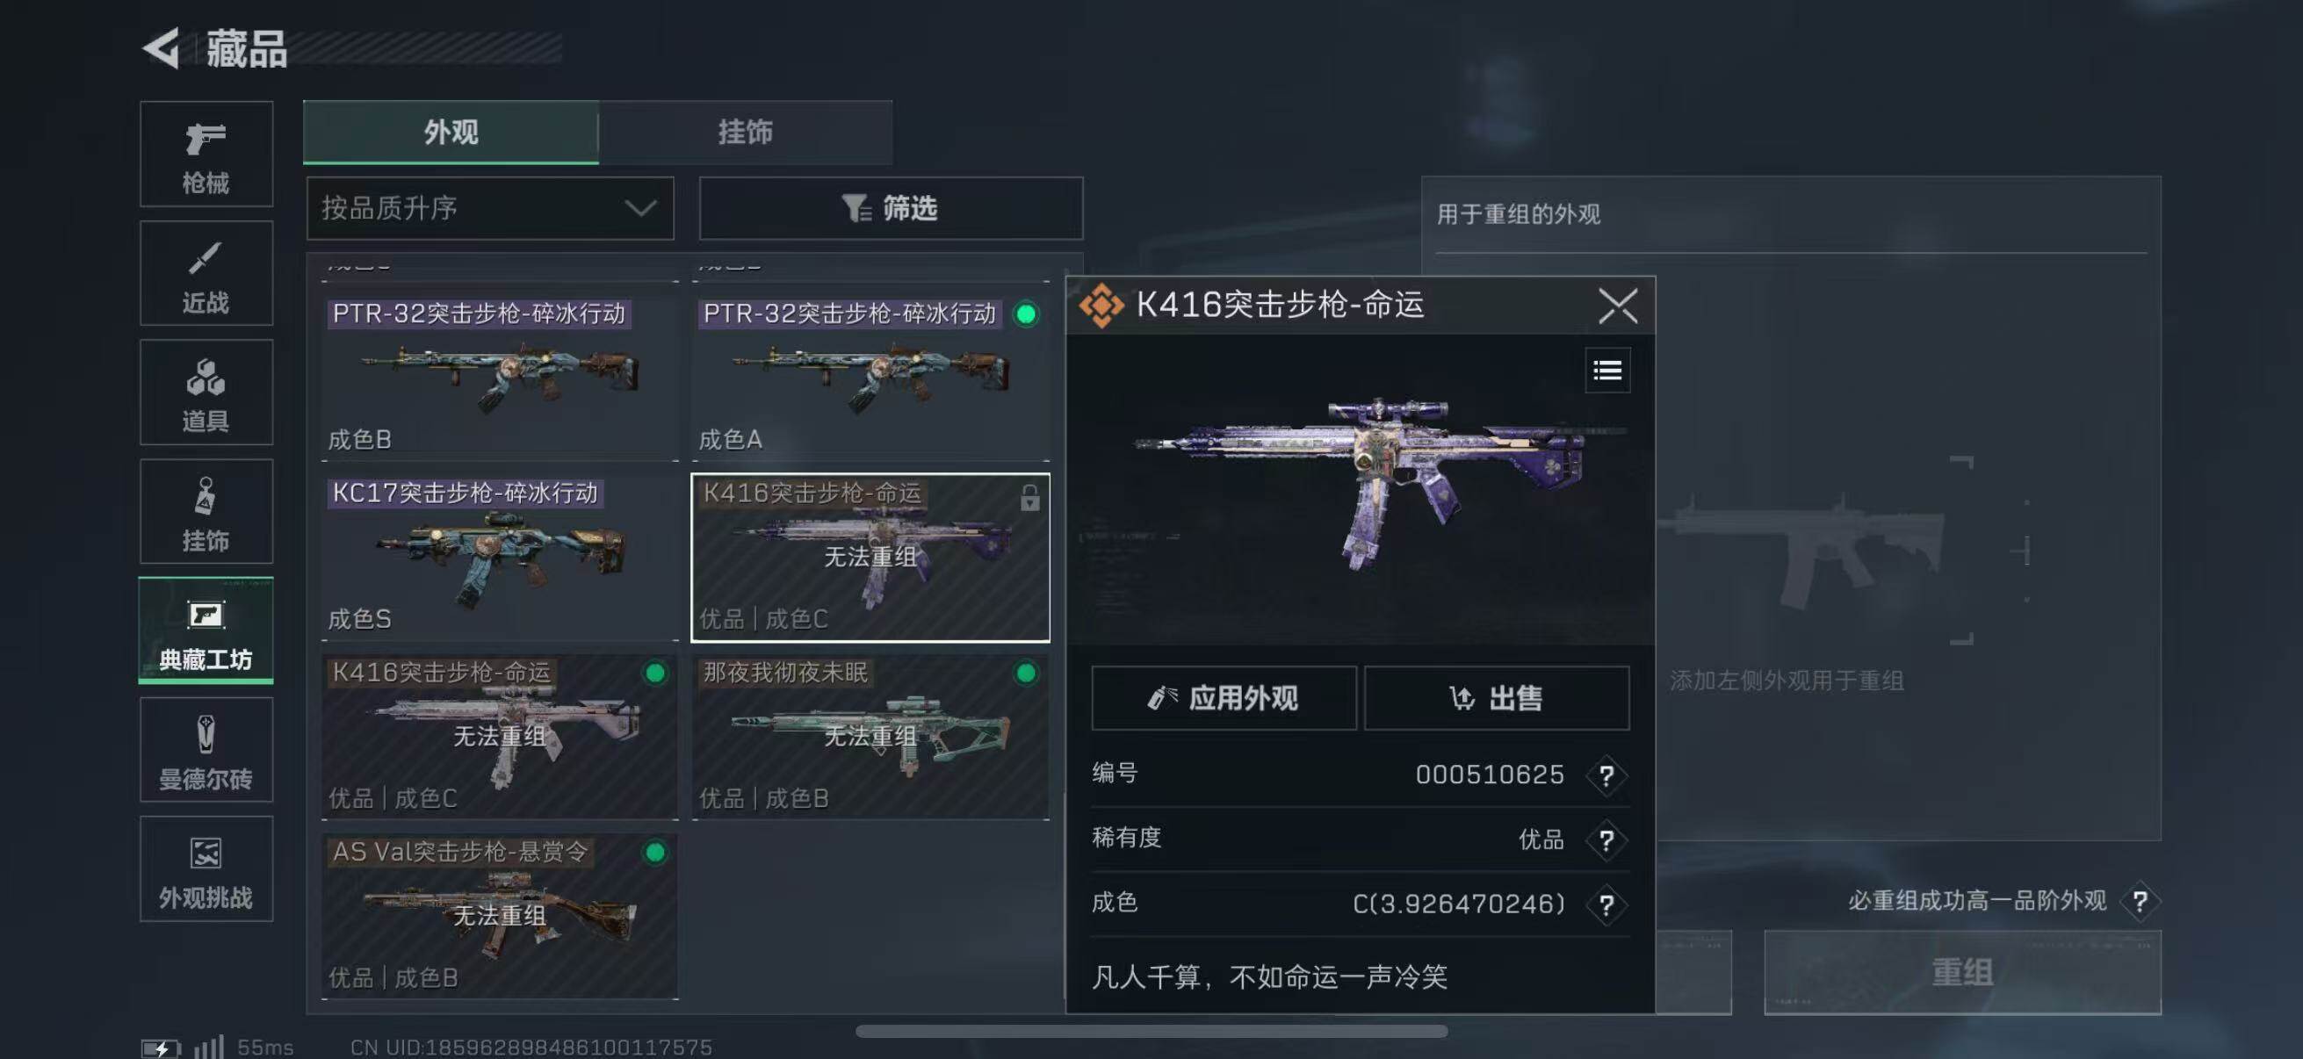Image resolution: width=2303 pixels, height=1059 pixels.
Task: Open the 筛选 filter options
Action: coord(891,208)
